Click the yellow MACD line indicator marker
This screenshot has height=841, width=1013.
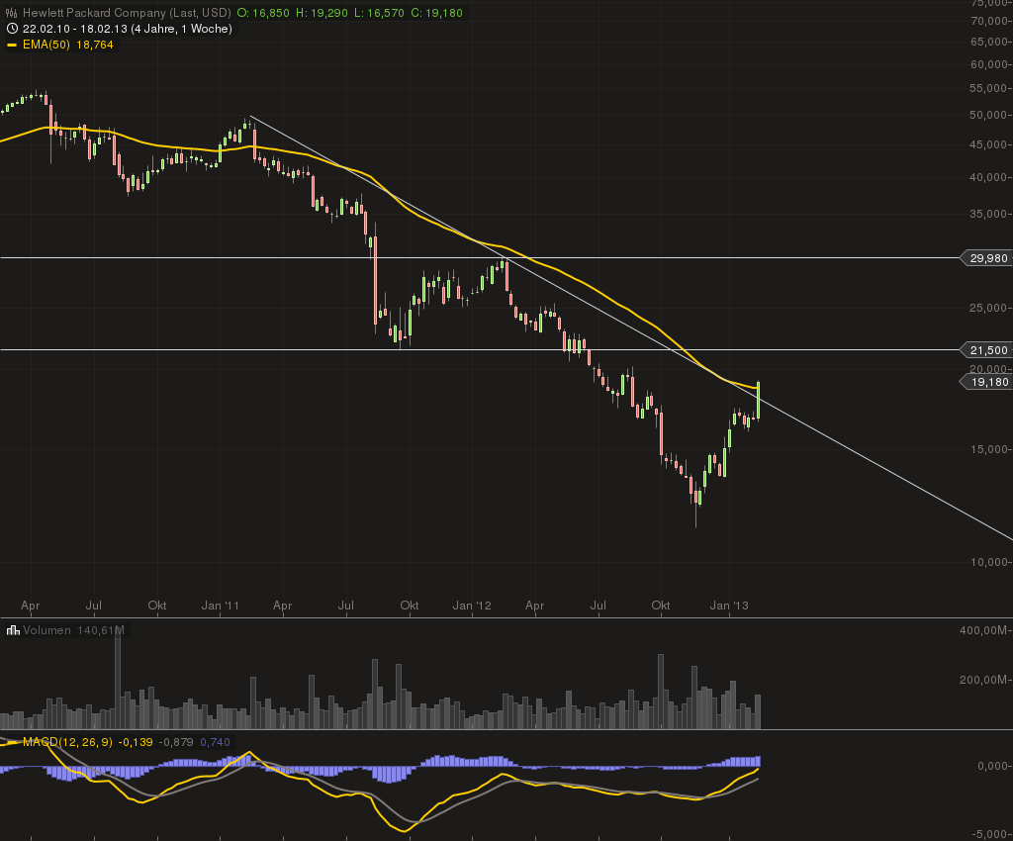tap(12, 741)
